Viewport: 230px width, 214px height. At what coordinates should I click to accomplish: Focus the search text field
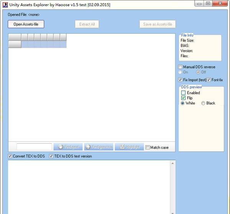point(34,147)
